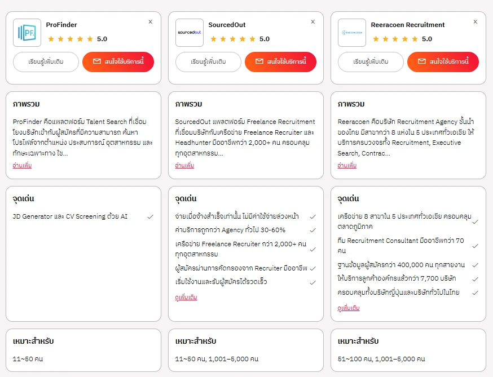Remove ProFinder from the comparison
This screenshot has width=493, height=377.
point(151,21)
